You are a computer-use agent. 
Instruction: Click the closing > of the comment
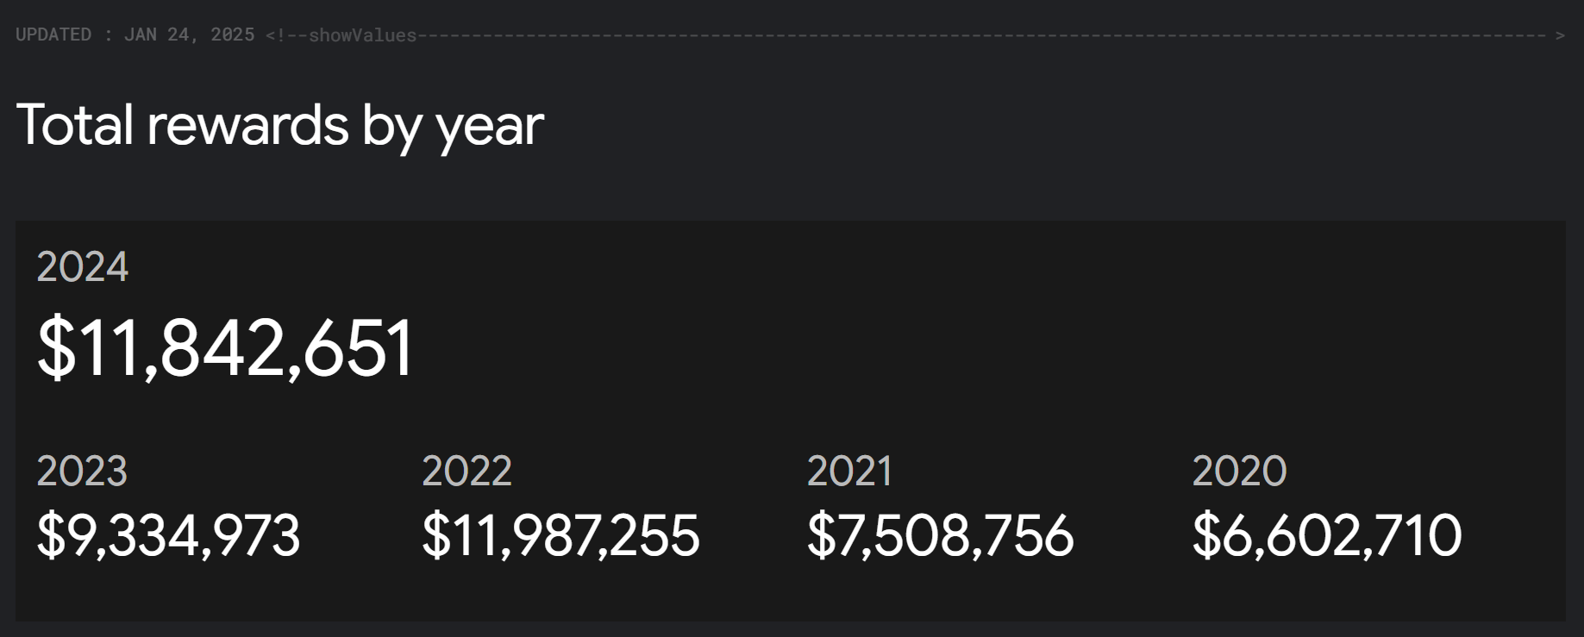1560,35
